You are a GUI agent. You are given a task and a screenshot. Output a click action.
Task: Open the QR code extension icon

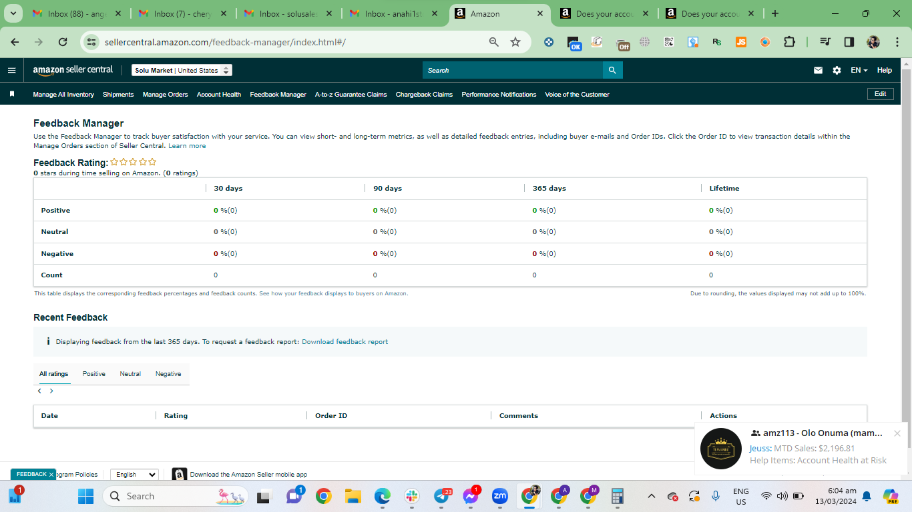pyautogui.click(x=669, y=42)
